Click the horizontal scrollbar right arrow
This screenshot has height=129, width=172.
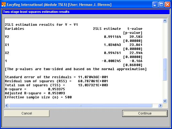point(160,106)
